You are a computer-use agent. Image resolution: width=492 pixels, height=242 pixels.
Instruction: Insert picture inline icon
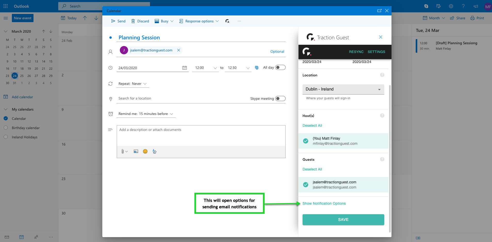pyautogui.click(x=136, y=151)
